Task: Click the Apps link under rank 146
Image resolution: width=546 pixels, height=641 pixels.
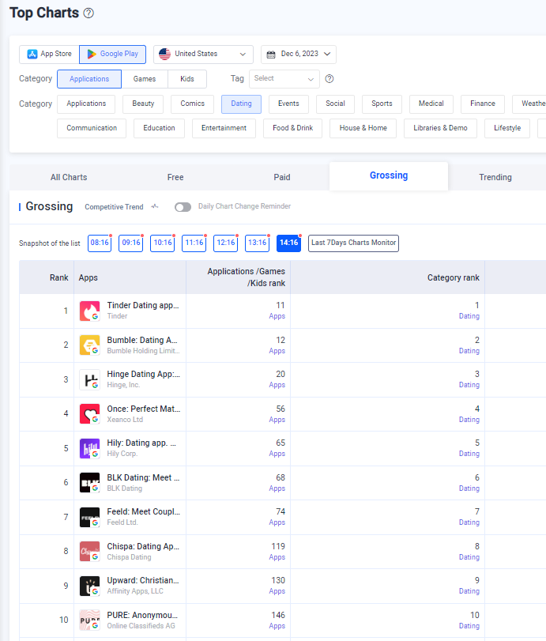Action: pyautogui.click(x=277, y=626)
